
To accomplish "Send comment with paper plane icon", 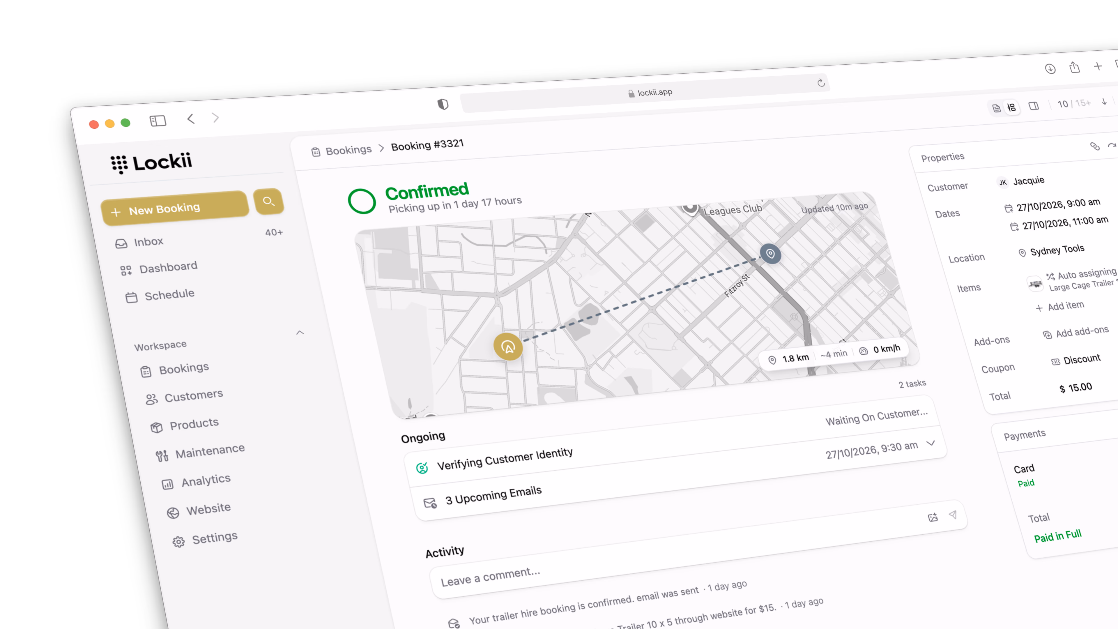I will coord(953,514).
